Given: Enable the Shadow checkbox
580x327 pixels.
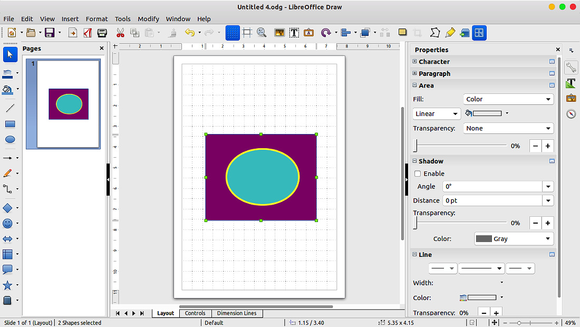Looking at the screenshot, I should (x=418, y=174).
